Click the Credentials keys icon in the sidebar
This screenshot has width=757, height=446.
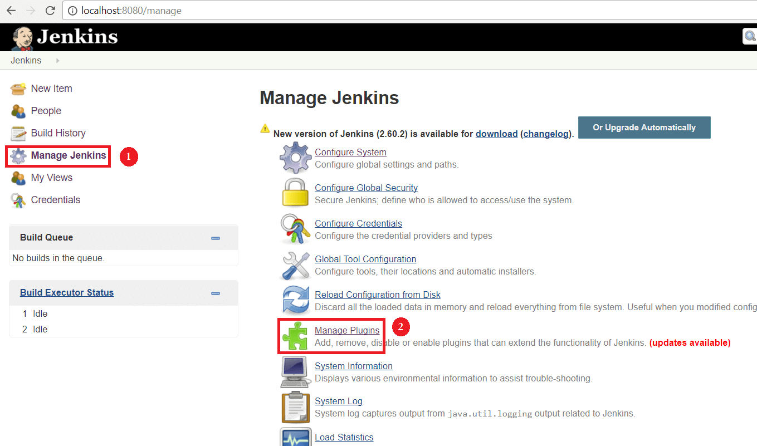click(x=18, y=200)
